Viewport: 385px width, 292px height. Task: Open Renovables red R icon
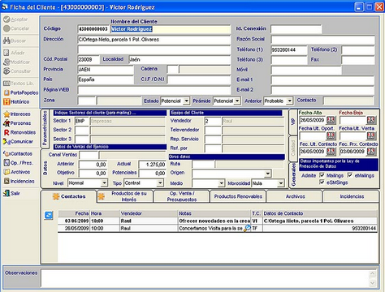6,132
